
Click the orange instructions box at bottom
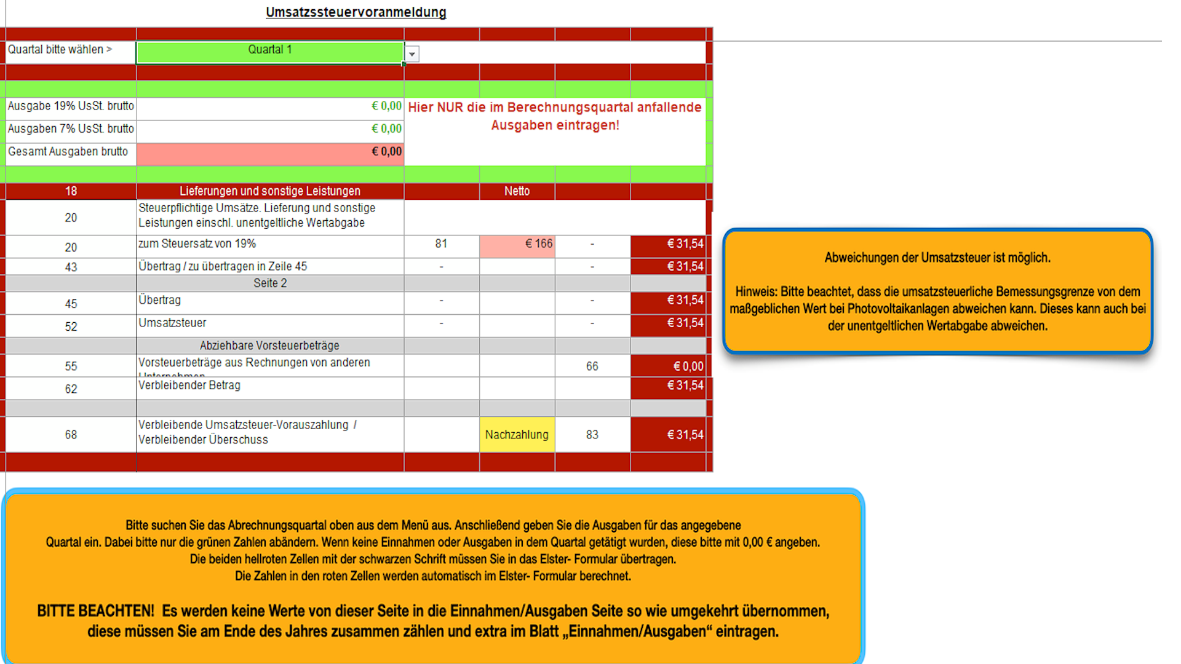432,577
